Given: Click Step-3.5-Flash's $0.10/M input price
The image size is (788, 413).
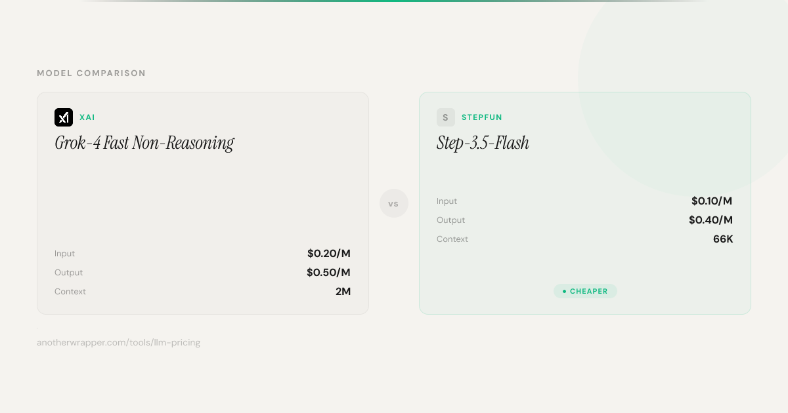Looking at the screenshot, I should point(711,201).
